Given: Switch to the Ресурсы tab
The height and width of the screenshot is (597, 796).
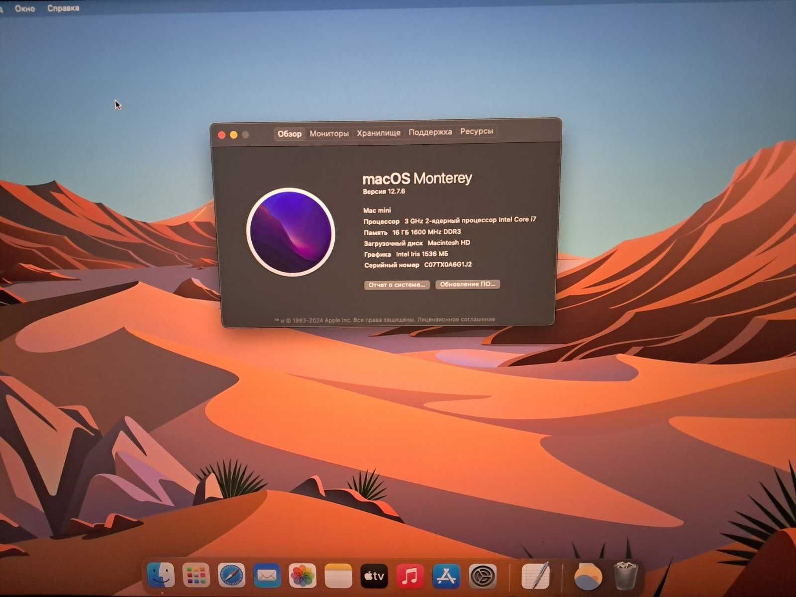Looking at the screenshot, I should coord(477,131).
